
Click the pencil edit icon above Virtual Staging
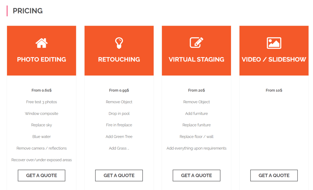(196, 43)
